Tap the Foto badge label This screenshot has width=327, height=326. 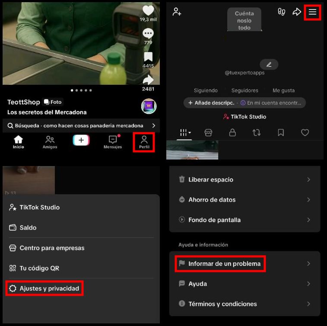coord(53,102)
